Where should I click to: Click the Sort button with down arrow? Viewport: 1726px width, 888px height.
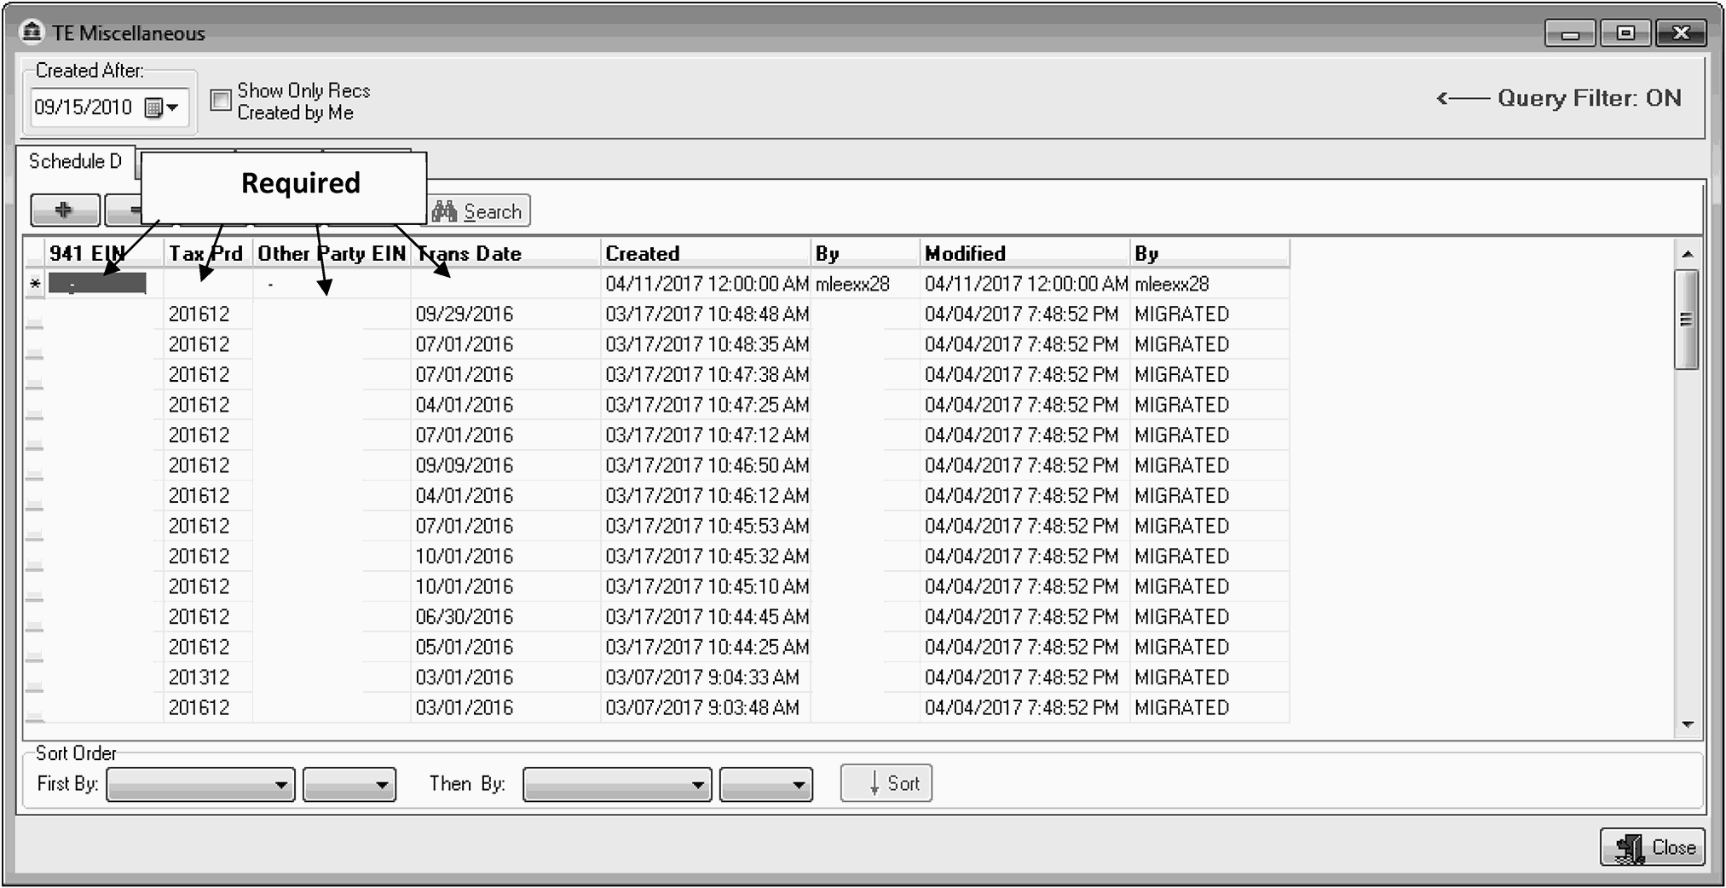click(886, 783)
